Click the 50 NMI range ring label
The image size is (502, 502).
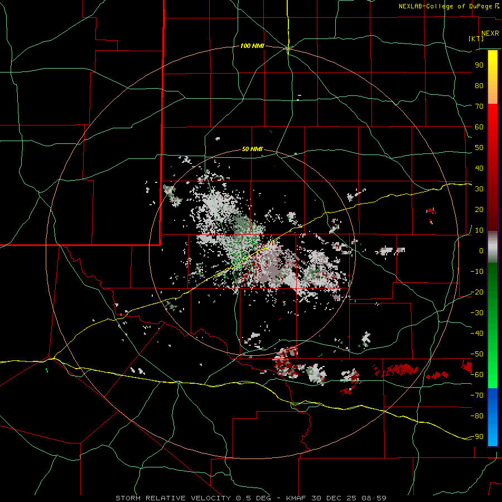(x=252, y=149)
